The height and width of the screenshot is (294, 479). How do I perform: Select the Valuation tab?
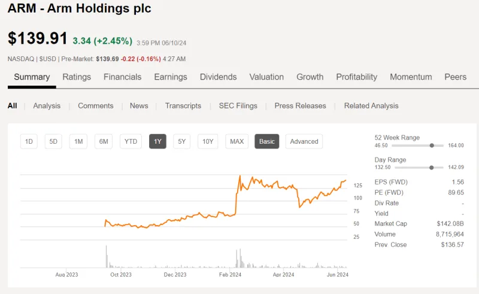[x=266, y=77]
